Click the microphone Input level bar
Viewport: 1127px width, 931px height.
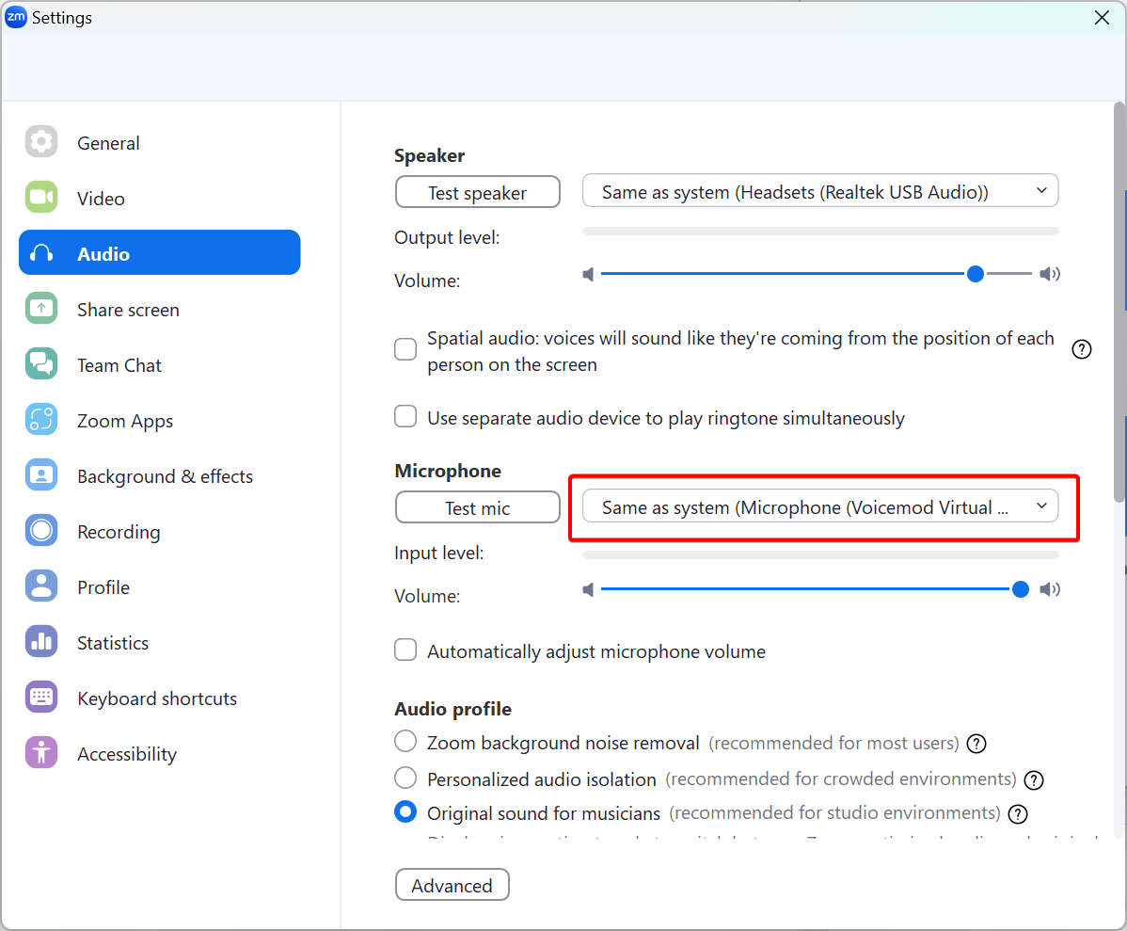820,555
